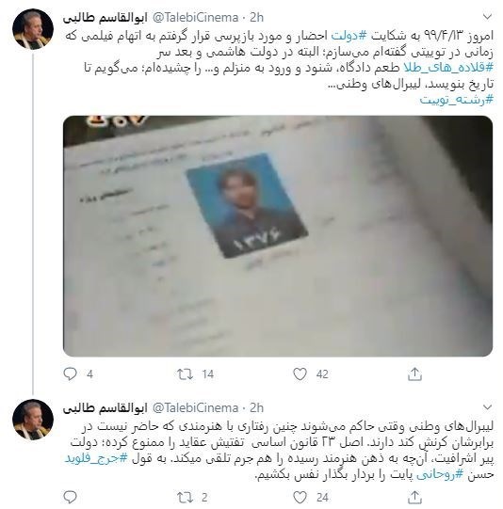Image resolution: width=503 pixels, height=509 pixels.
Task: Open the video thumbnail showing ID document
Action: (x=278, y=236)
